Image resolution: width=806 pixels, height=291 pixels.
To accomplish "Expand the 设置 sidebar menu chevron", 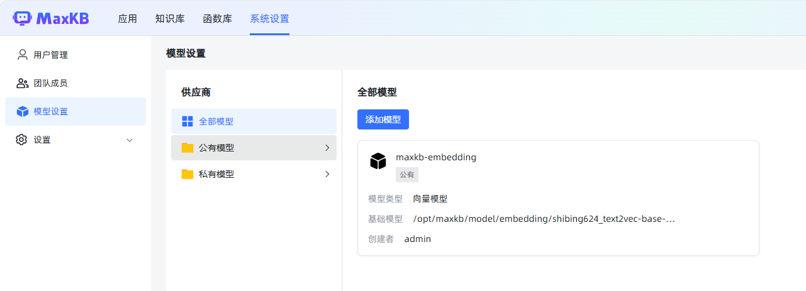I will point(130,140).
